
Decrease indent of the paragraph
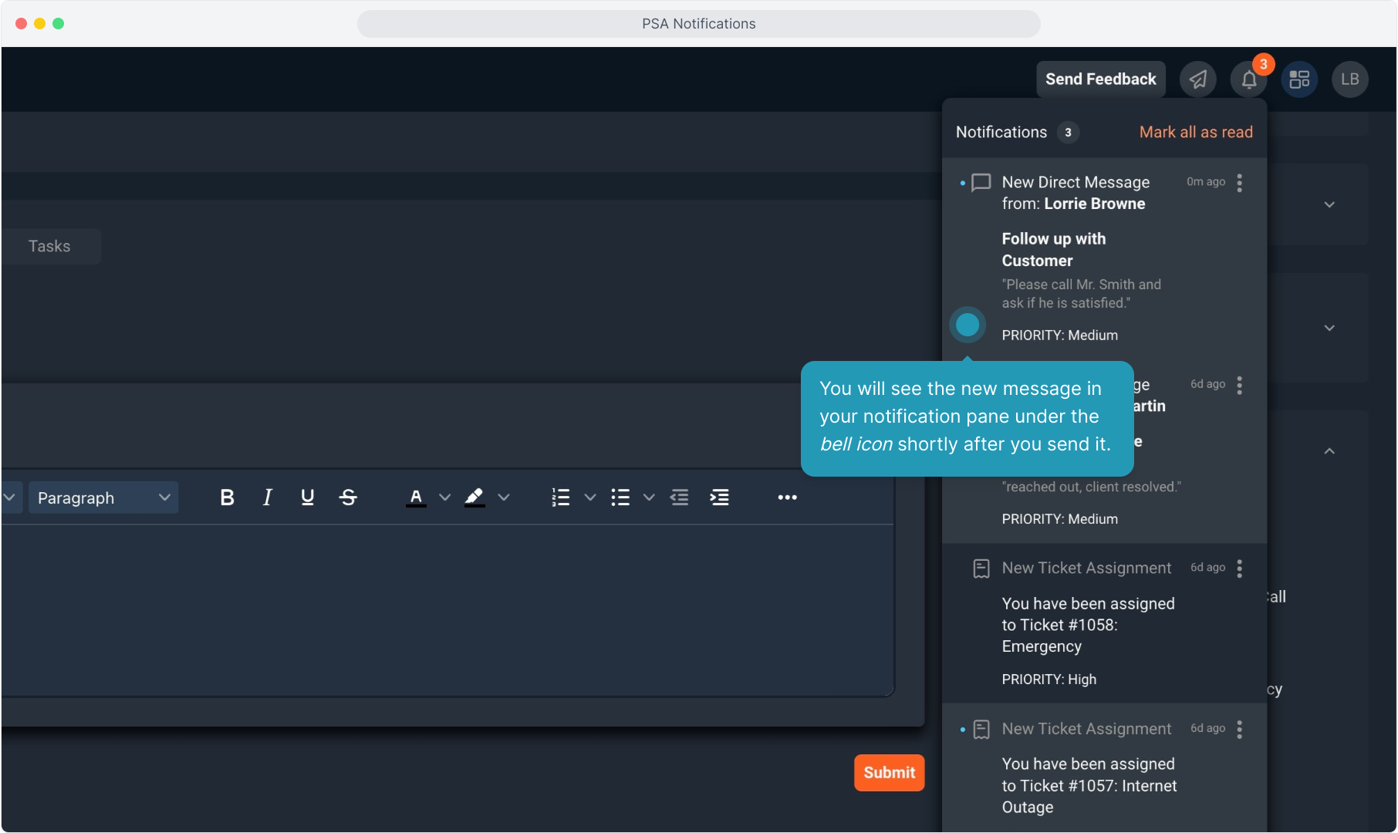(x=679, y=497)
